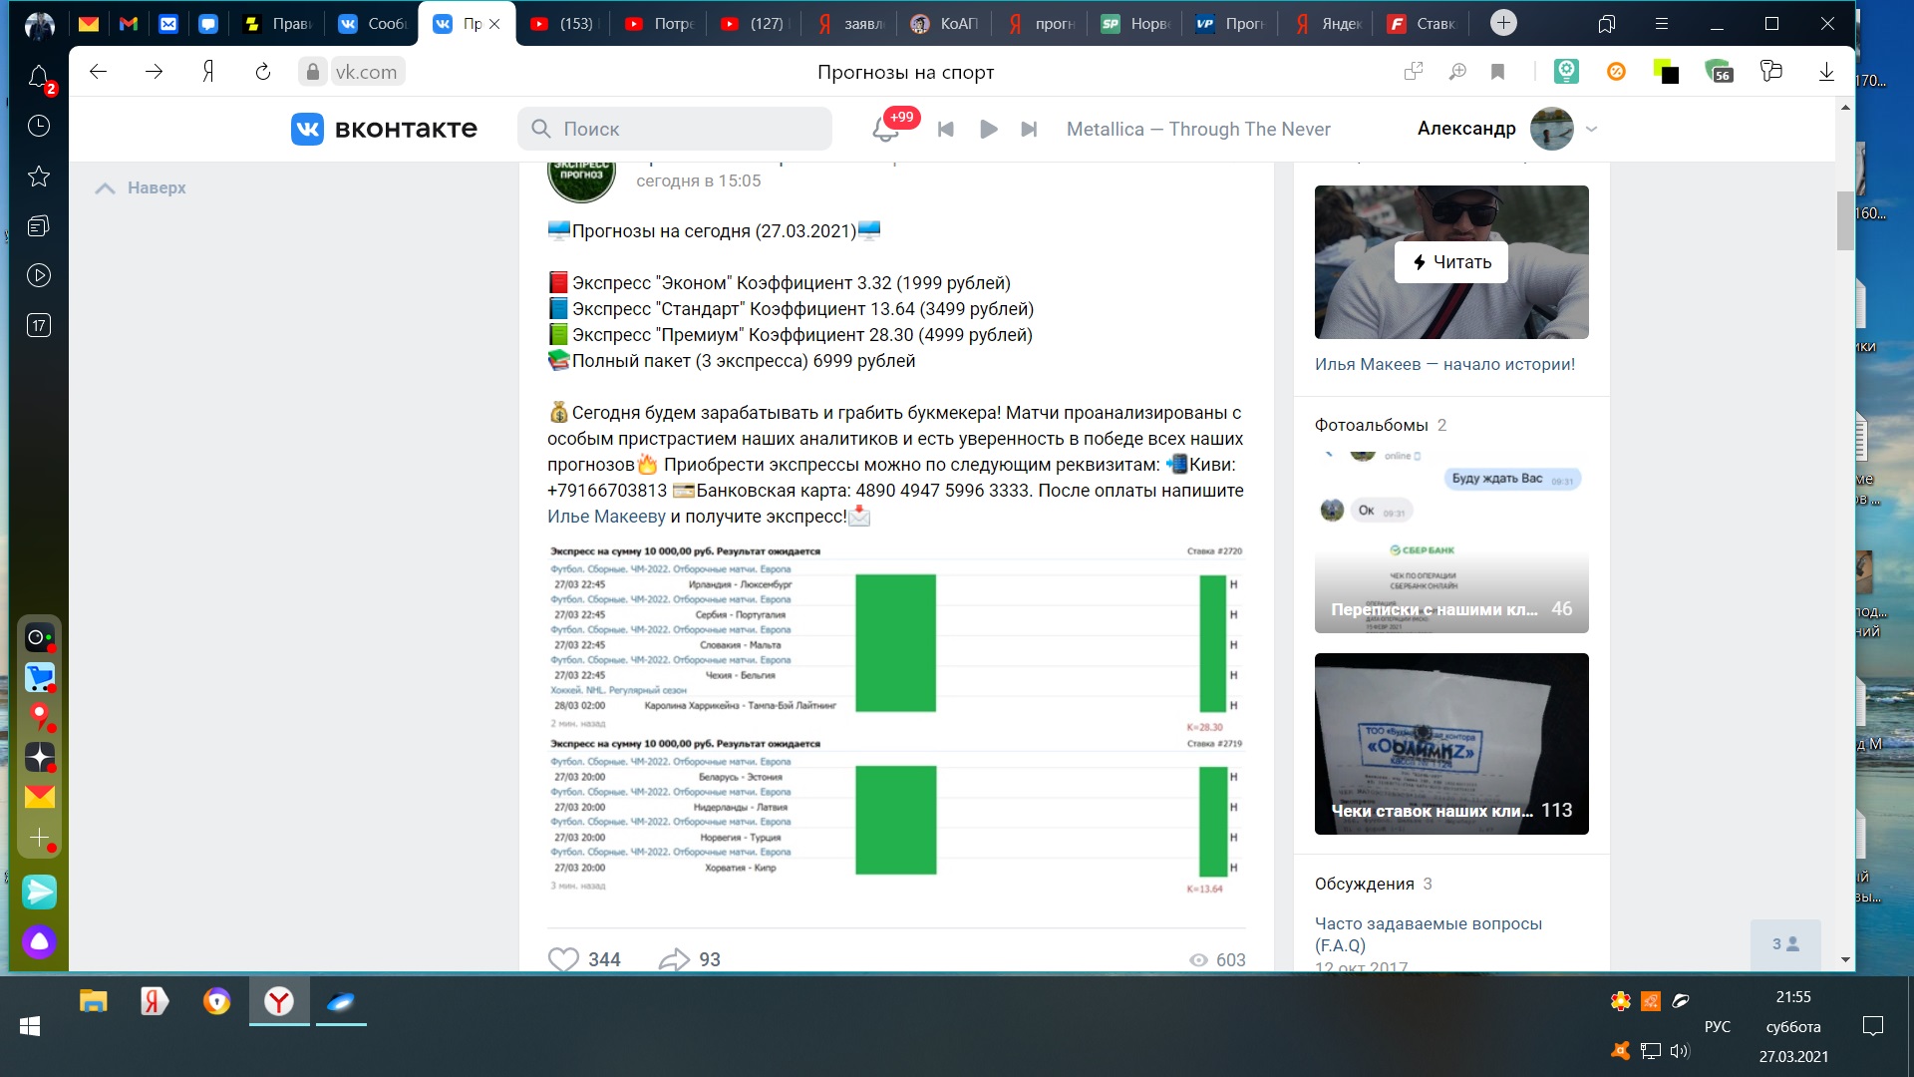Open Илье Макееву profile link
This screenshot has width=1914, height=1077.
(x=606, y=517)
